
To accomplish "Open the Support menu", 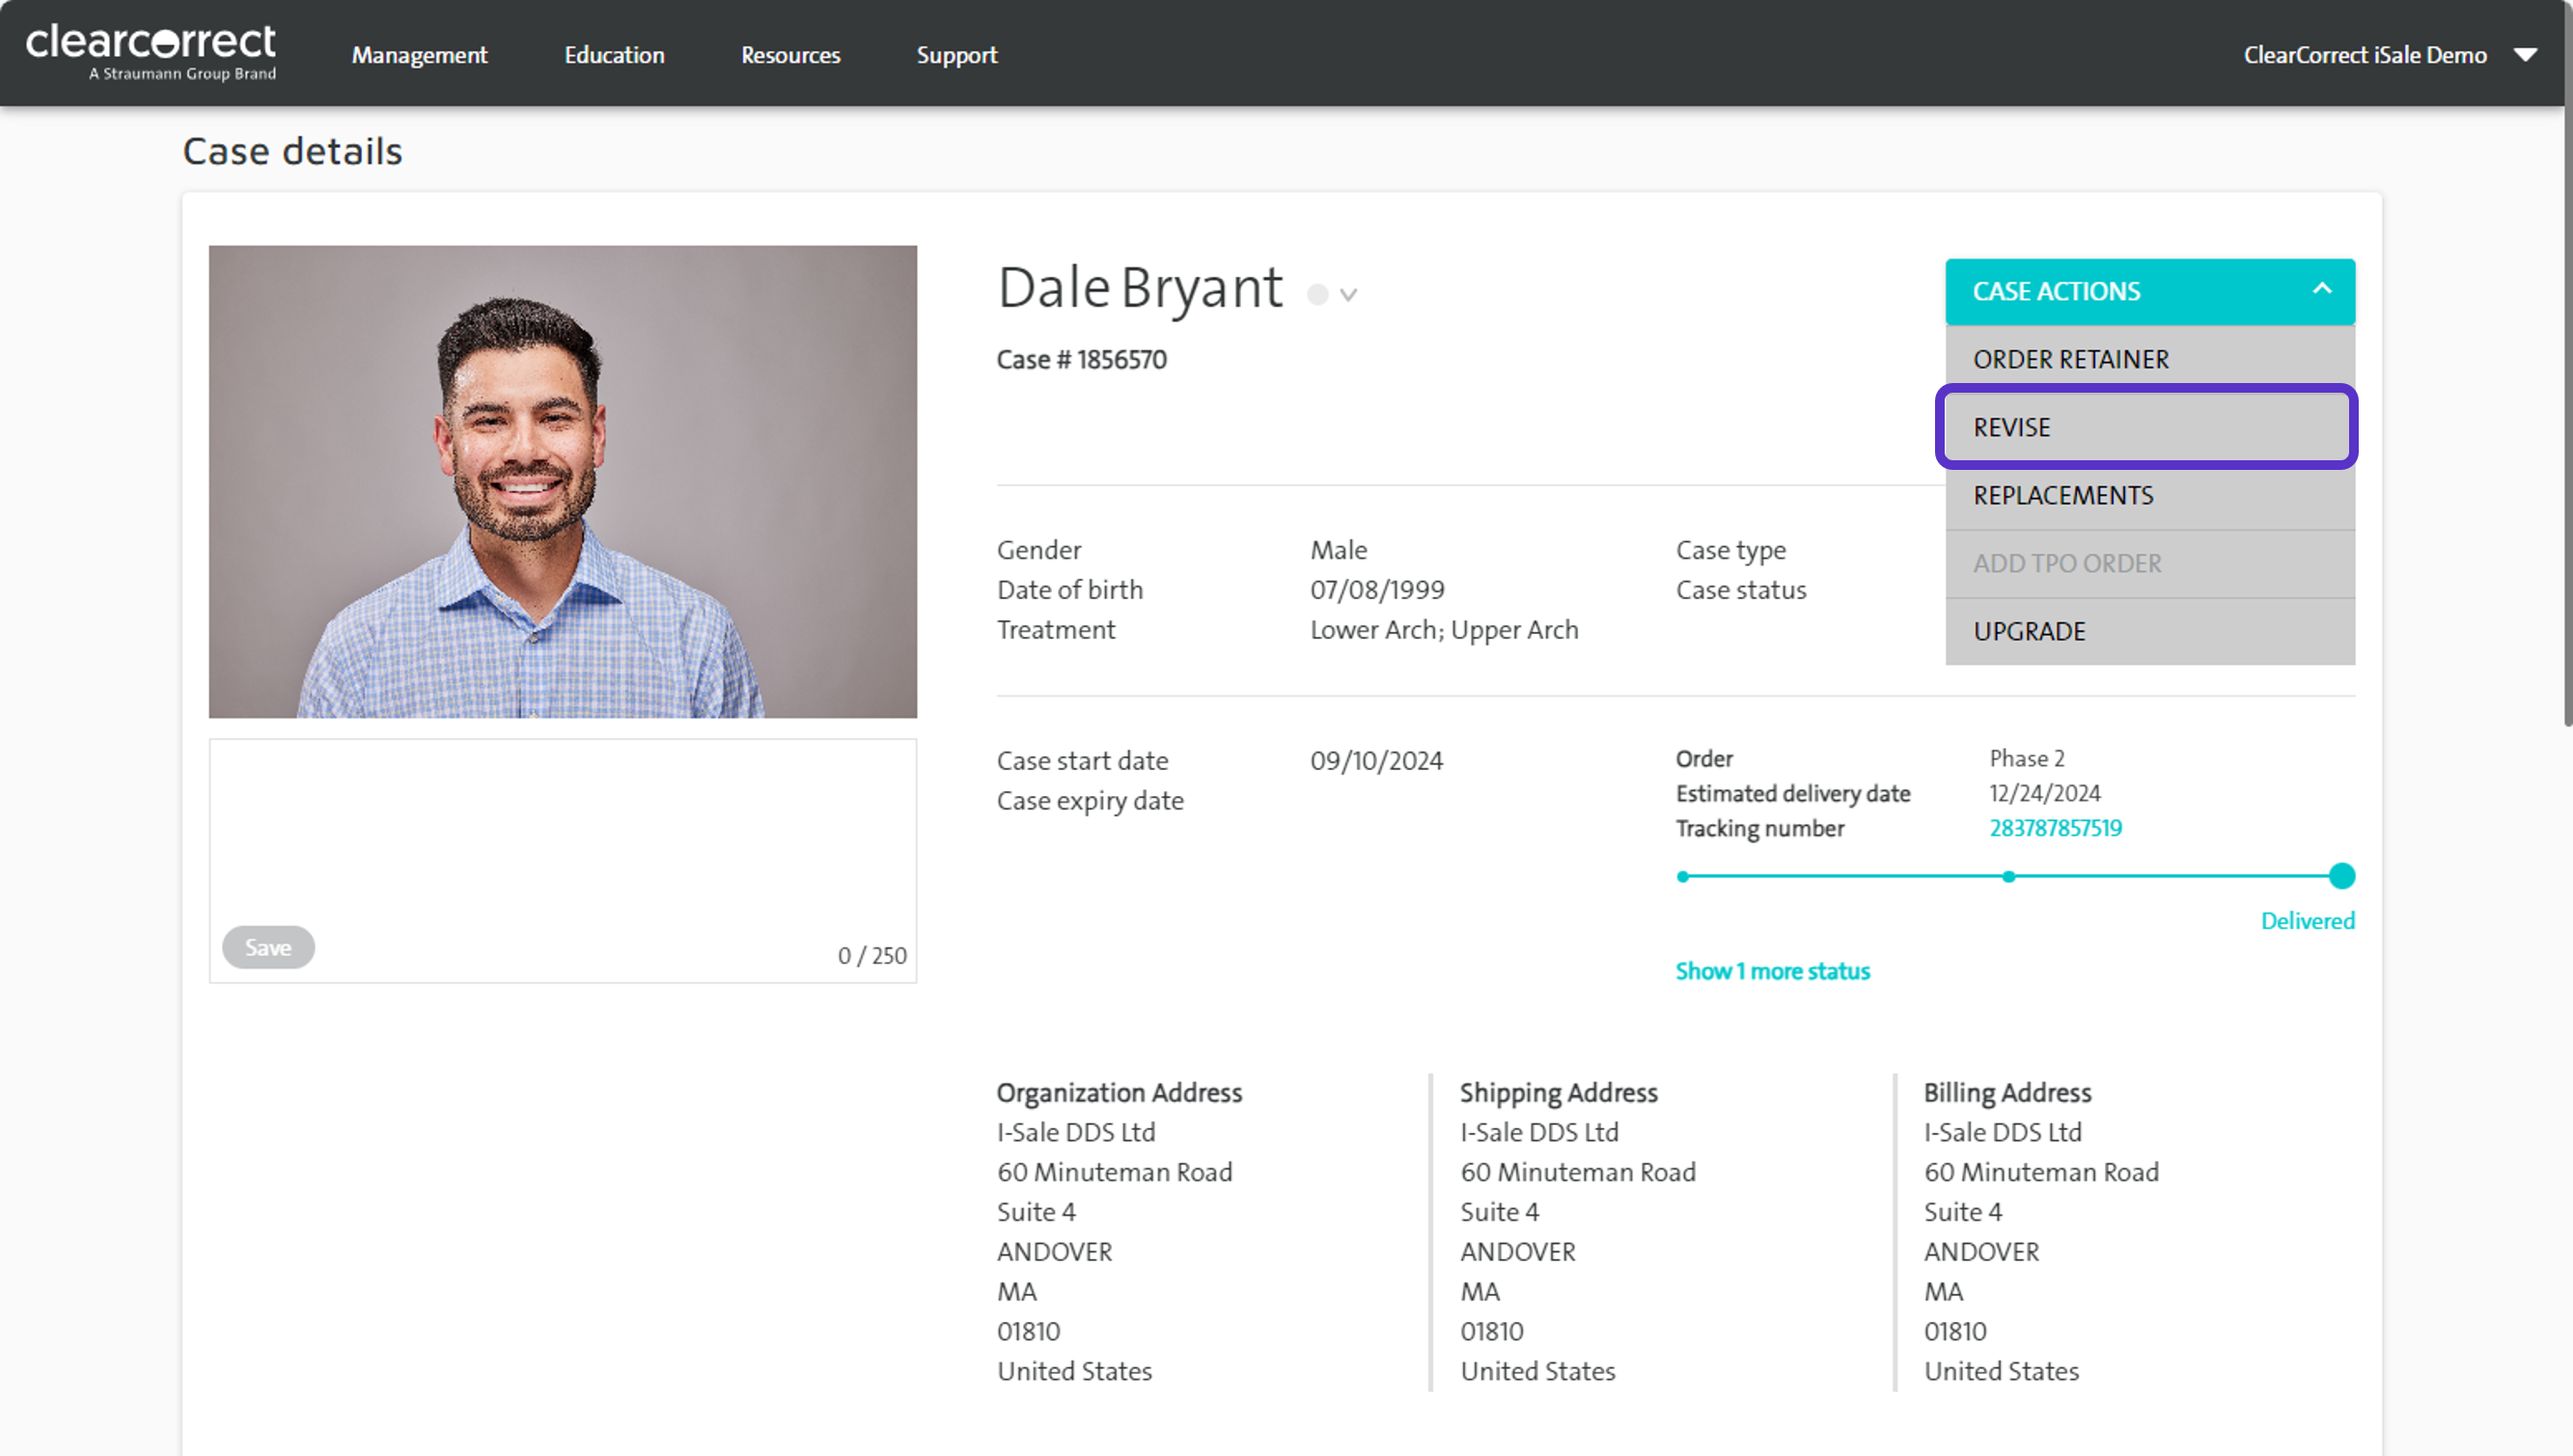I will pyautogui.click(x=956, y=55).
